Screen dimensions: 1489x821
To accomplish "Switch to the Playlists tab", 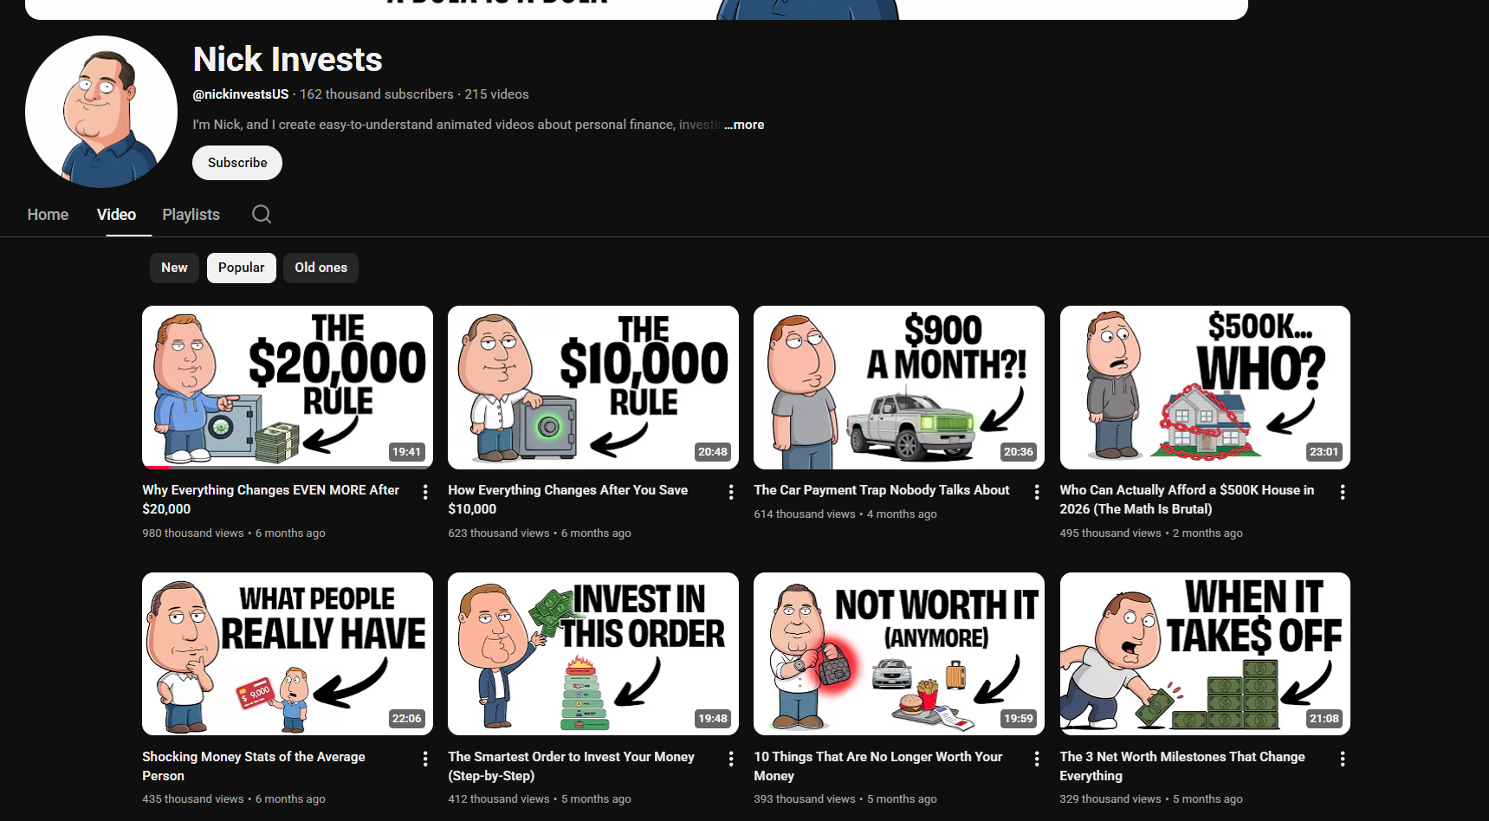I will coord(191,215).
